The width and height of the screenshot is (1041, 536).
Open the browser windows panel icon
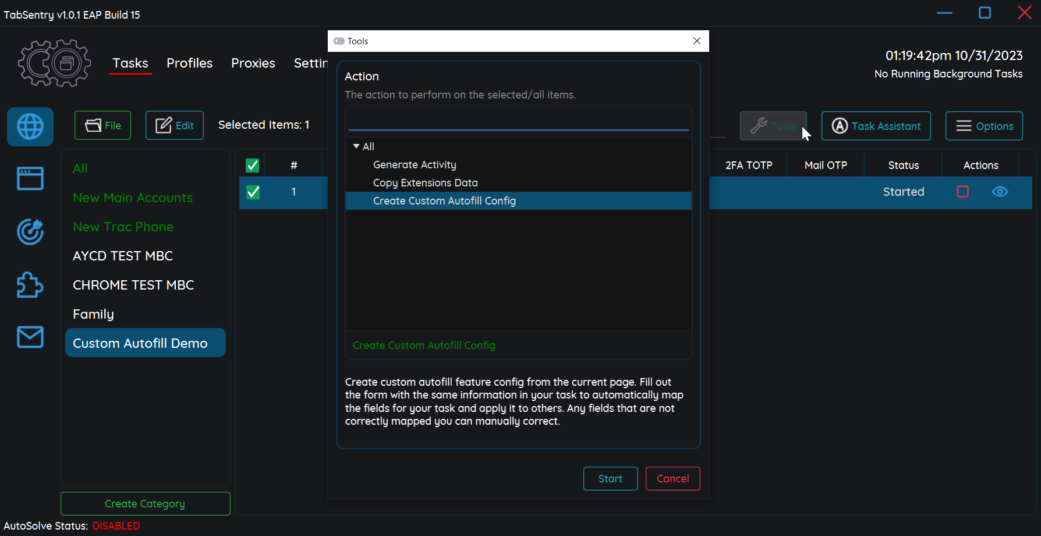(30, 178)
